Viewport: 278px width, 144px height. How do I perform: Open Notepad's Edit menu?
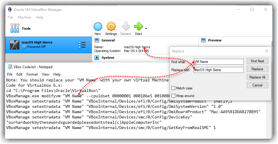pyautogui.click(x=19, y=74)
